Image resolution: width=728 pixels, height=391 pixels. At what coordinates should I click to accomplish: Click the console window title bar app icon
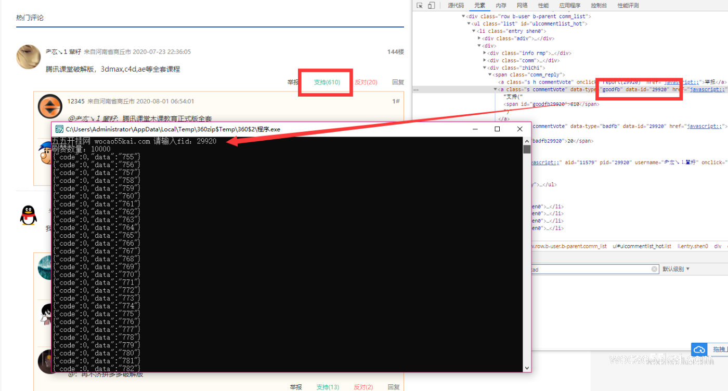tap(60, 129)
